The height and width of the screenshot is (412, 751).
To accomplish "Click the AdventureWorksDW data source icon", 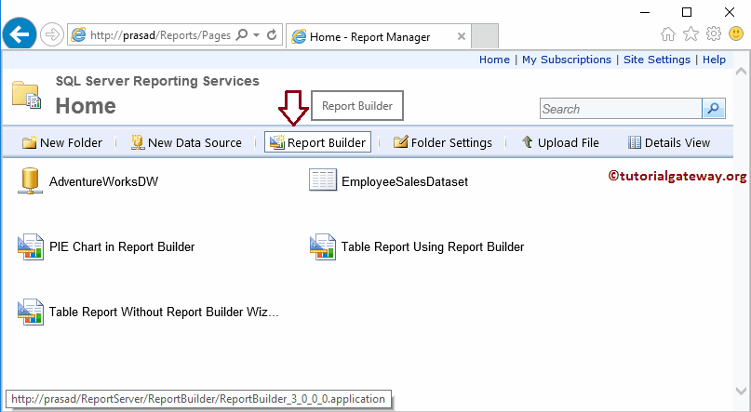I will coord(30,180).
